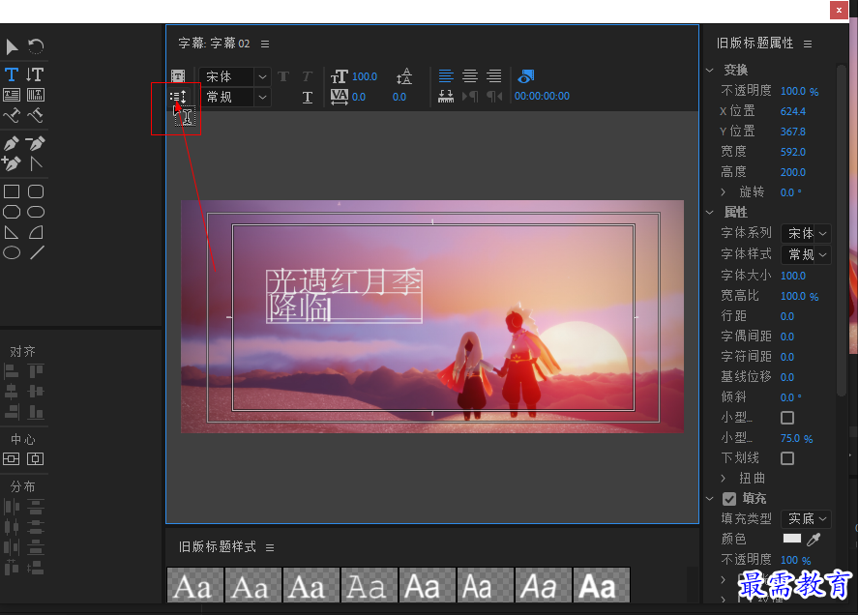Apply bold text style
858x615 pixels.
[283, 76]
